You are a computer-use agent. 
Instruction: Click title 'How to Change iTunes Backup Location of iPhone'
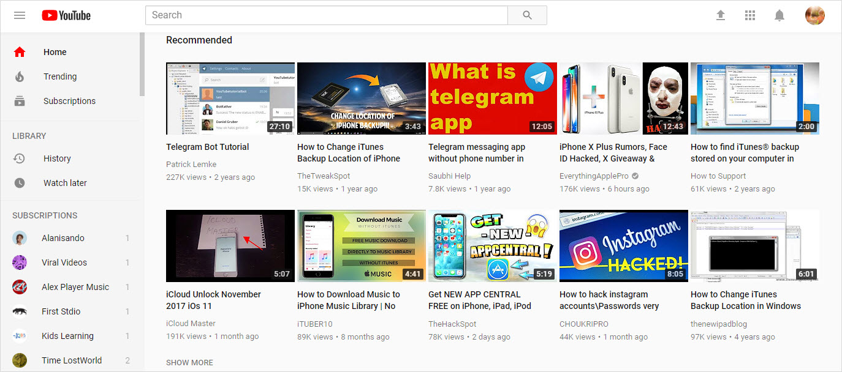[x=349, y=153]
